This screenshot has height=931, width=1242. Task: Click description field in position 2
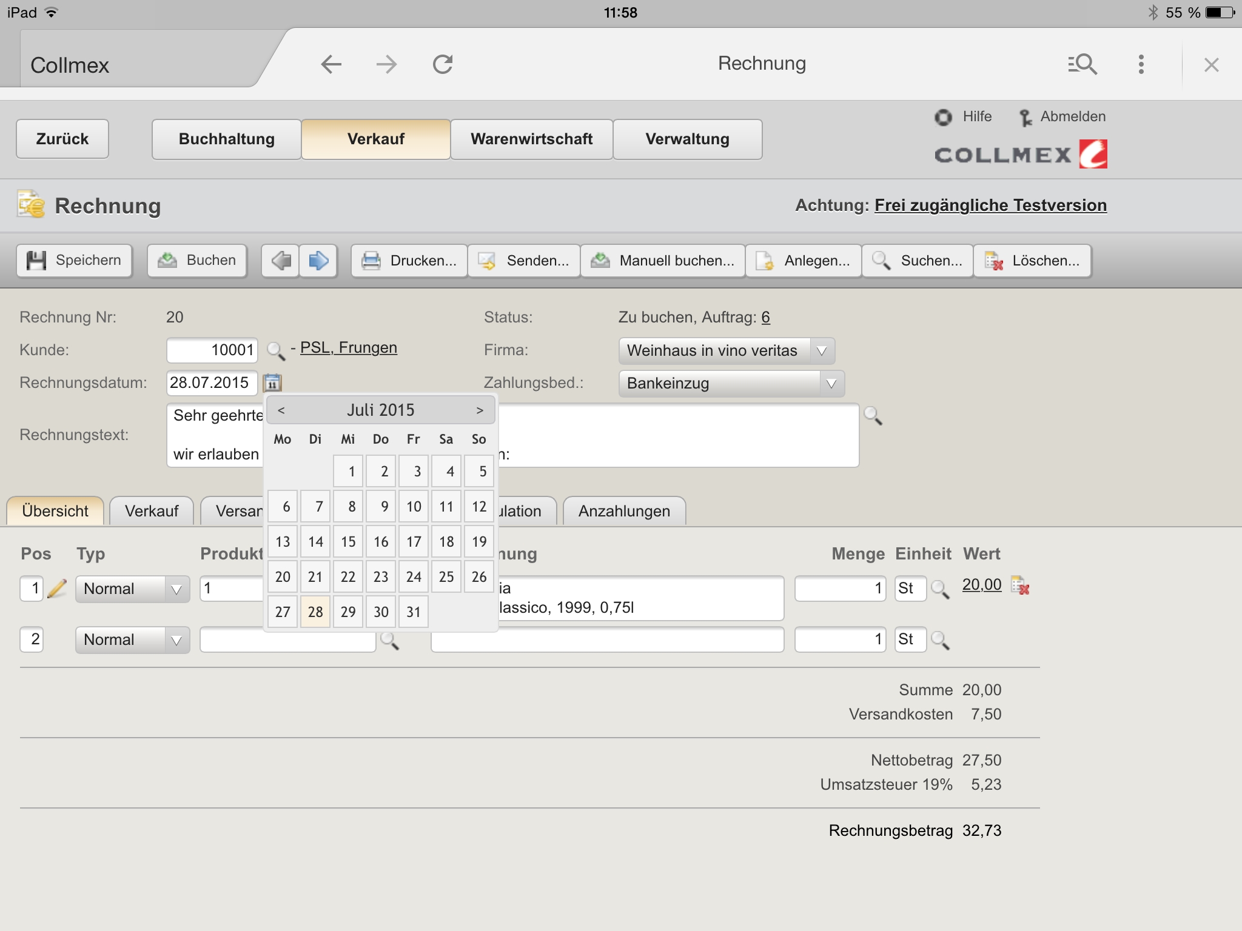[x=608, y=639]
